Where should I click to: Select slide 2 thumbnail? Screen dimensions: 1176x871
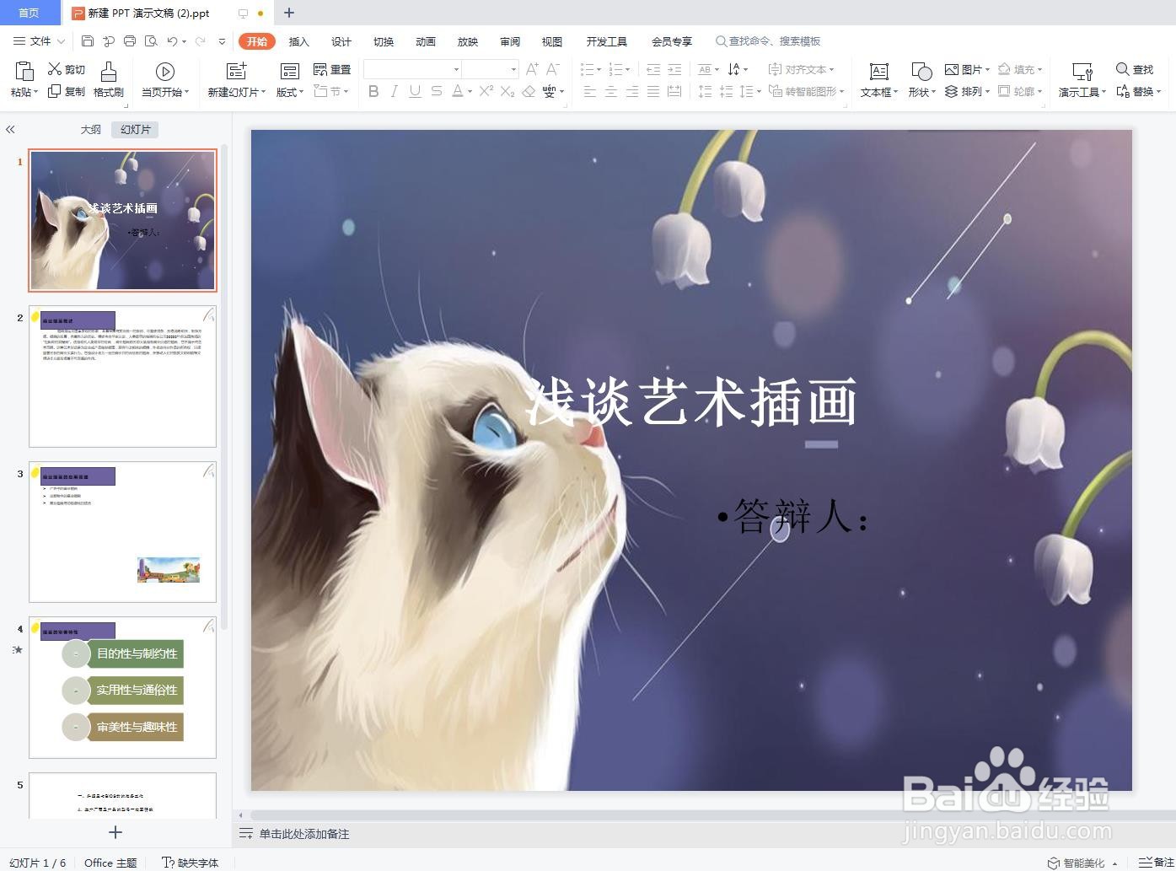(122, 376)
